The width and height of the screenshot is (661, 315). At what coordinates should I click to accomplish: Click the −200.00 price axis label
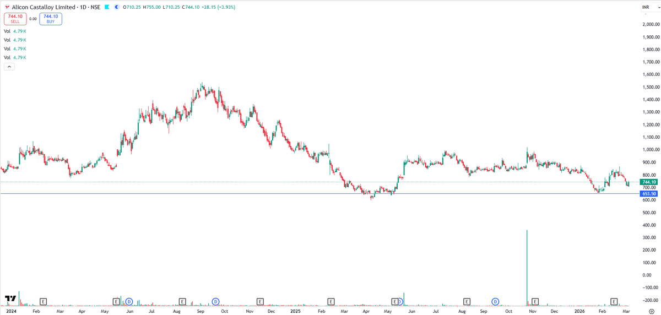[x=651, y=300]
